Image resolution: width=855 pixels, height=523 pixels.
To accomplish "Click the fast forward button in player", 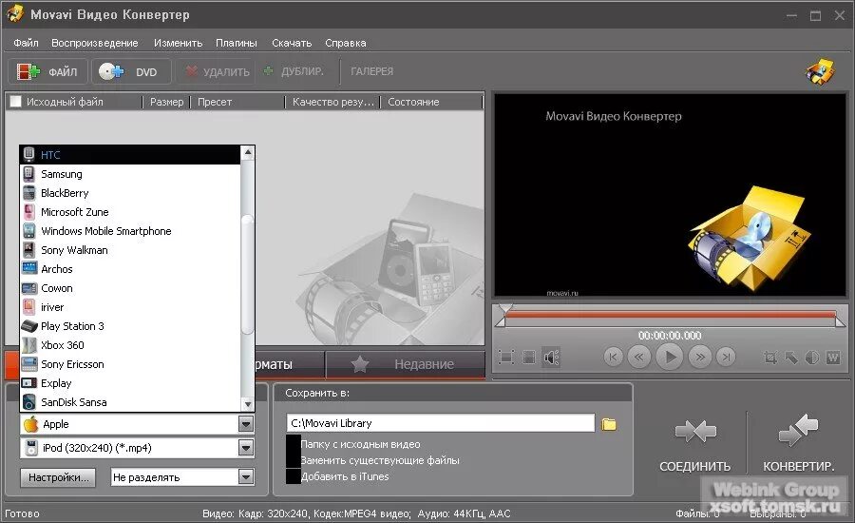I will pos(700,357).
